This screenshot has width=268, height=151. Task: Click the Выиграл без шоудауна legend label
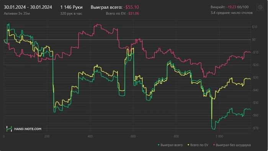point(233,145)
